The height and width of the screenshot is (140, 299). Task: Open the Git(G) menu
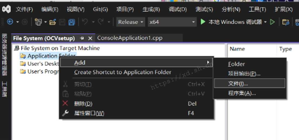pyautogui.click(x=100, y=9)
